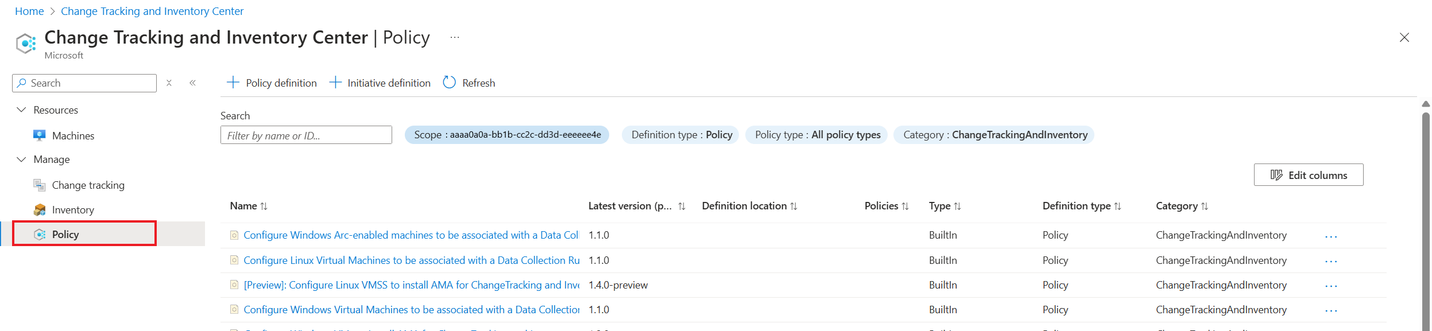1432x331 pixels.
Task: Open Change Tracking and Inventory Center breadcrumb
Action: tap(152, 11)
